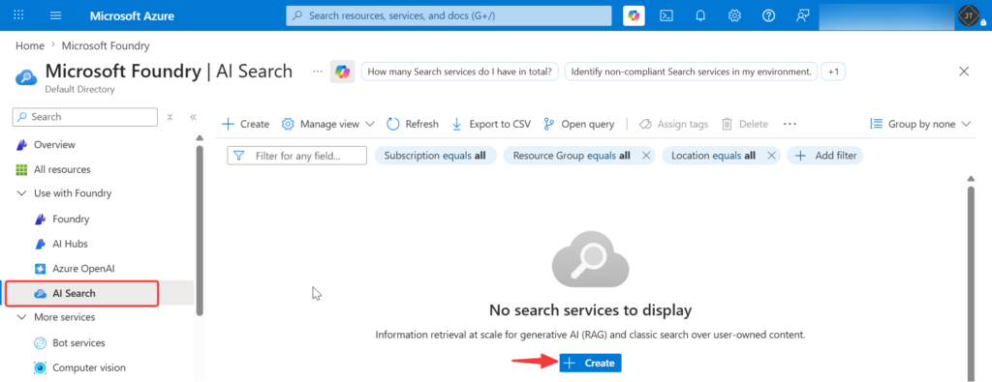Viewport: 992px width, 382px height.
Task: Click Add filter
Action: point(825,156)
